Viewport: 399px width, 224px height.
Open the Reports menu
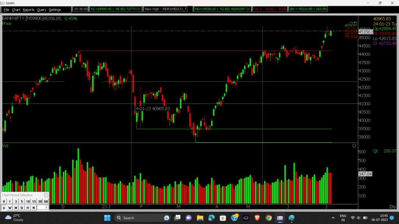coord(28,9)
